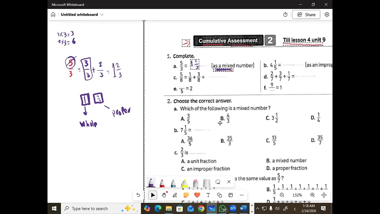
Task: Click the "Till lesson 4 unit 9" text
Action: pos(304,40)
